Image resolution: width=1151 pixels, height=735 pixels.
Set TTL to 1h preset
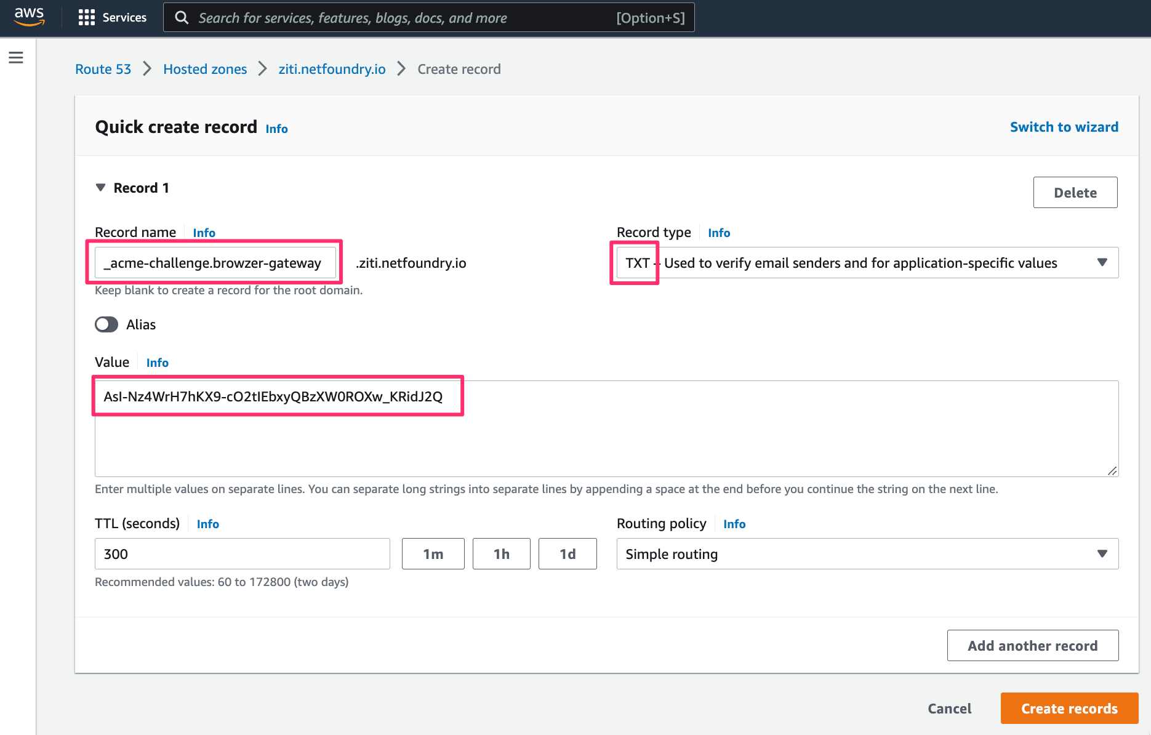pyautogui.click(x=501, y=554)
